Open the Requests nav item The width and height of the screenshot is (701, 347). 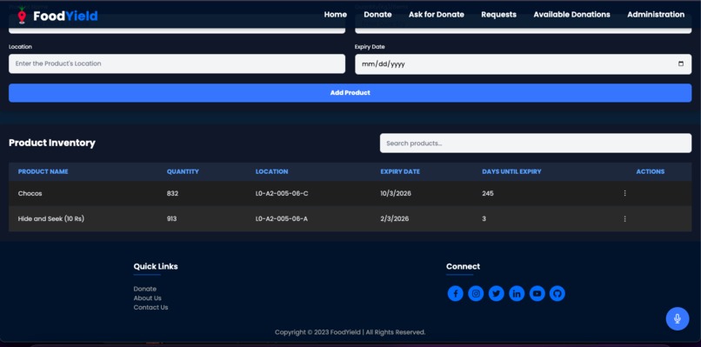498,14
